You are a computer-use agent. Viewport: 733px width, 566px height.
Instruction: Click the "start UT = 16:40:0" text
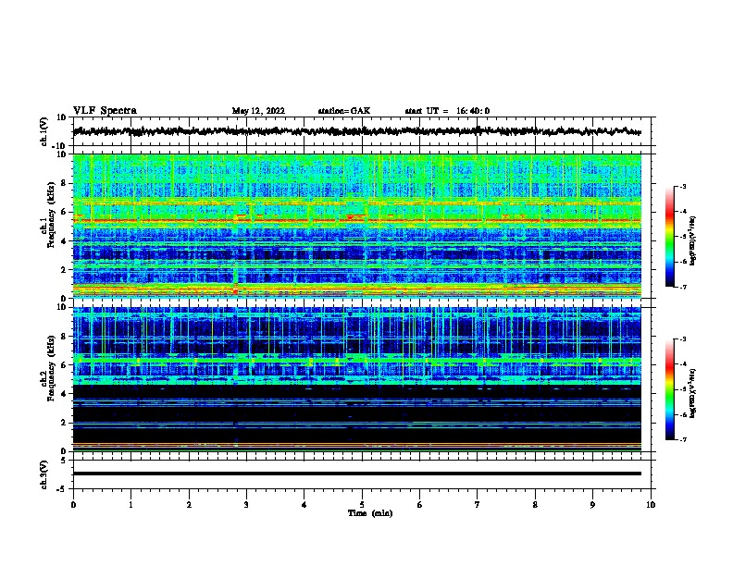point(447,111)
